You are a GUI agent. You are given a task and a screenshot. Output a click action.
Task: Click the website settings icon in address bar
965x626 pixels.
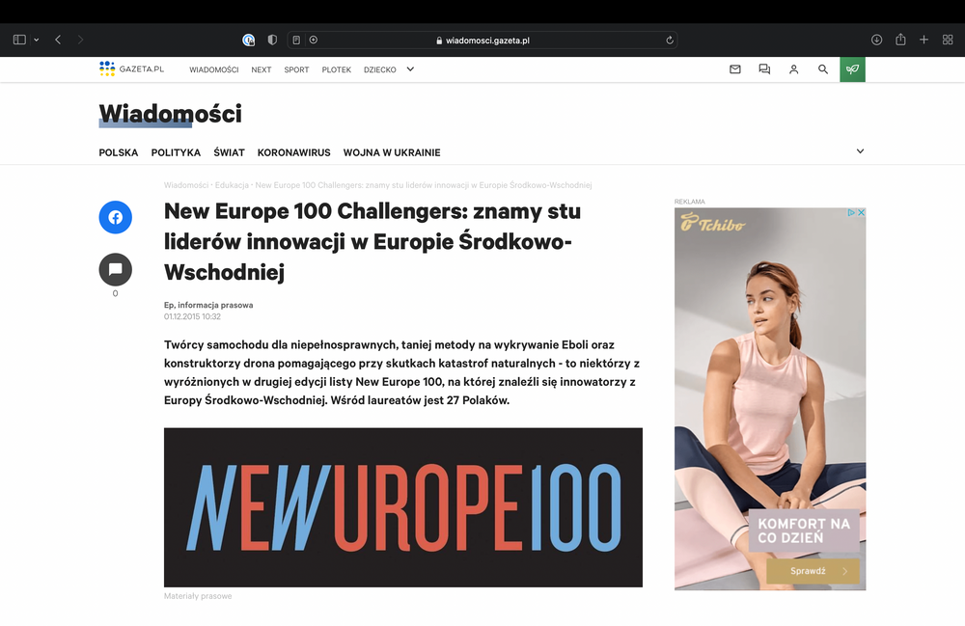(314, 40)
